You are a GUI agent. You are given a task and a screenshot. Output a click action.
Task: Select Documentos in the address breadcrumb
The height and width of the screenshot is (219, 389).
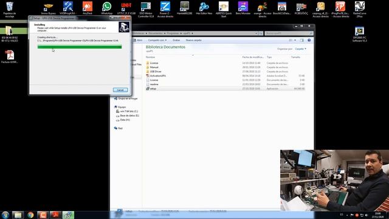[156, 33]
